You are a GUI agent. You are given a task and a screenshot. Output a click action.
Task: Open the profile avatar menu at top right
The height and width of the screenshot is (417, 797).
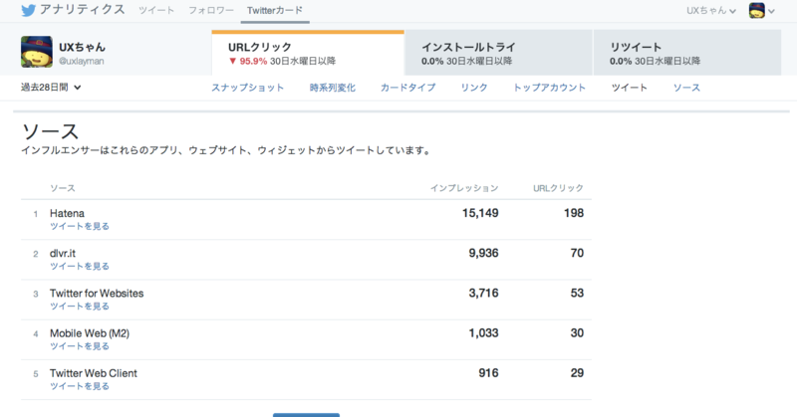(x=761, y=11)
